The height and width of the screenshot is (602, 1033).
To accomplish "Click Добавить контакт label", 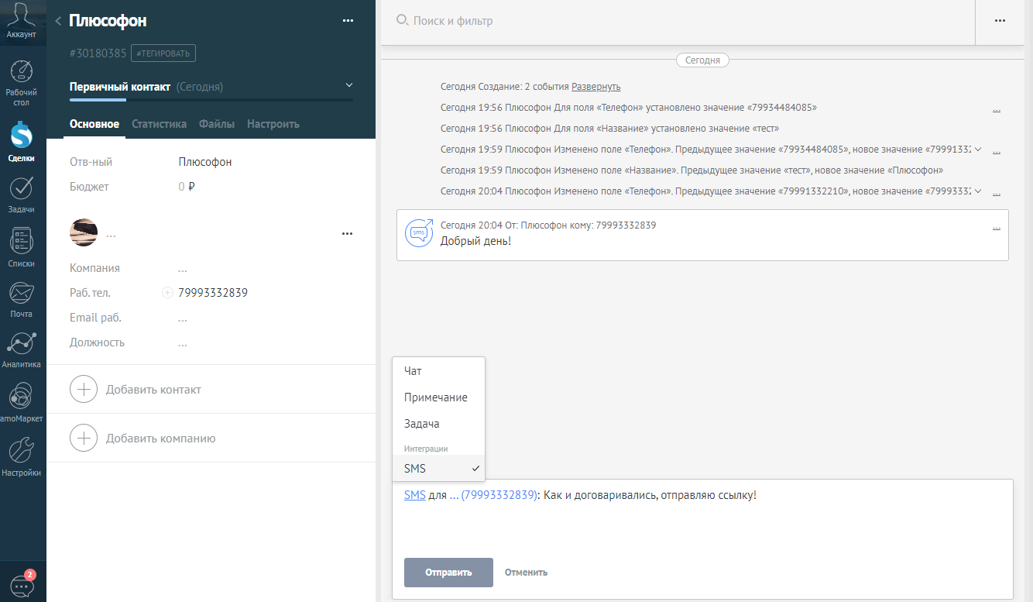I will click(x=153, y=390).
